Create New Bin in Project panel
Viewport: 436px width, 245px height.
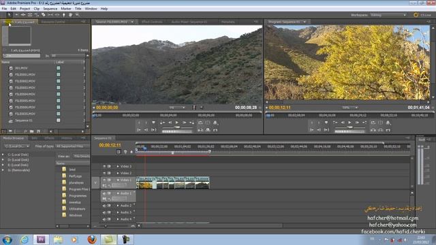click(x=32, y=131)
